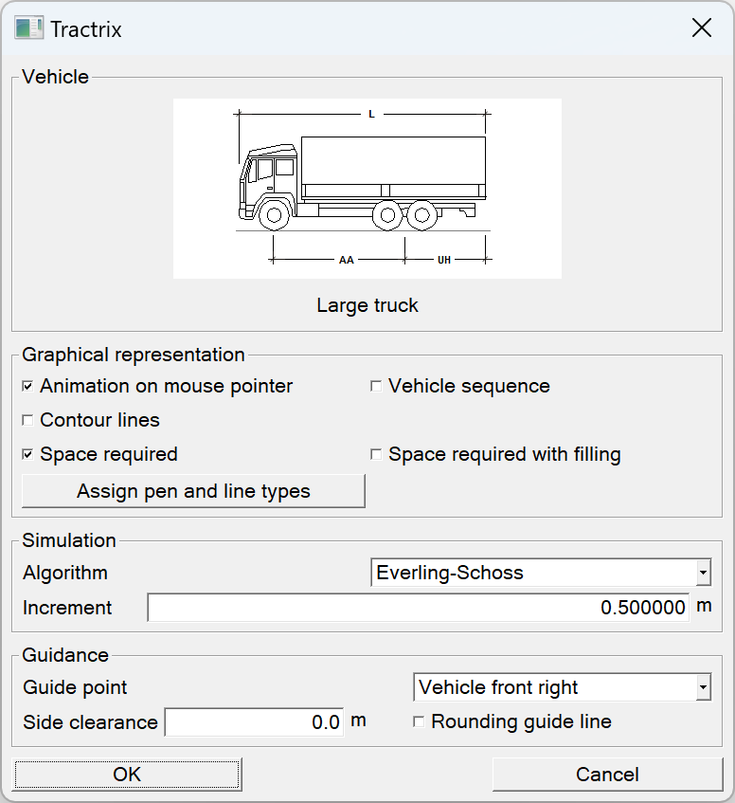Disable the Animation on mouse pointer option
The width and height of the screenshot is (735, 803).
click(27, 386)
